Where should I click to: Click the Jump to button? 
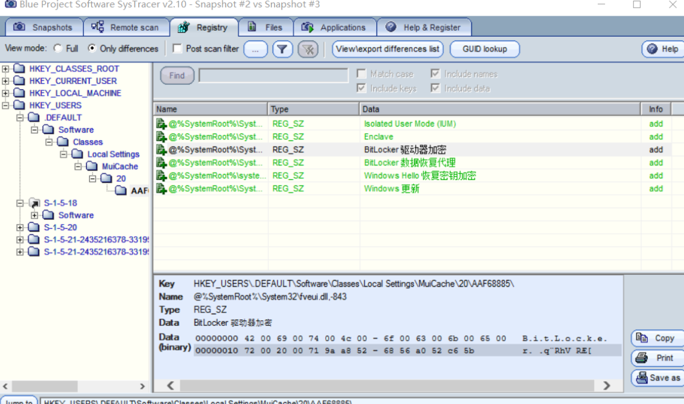19,401
